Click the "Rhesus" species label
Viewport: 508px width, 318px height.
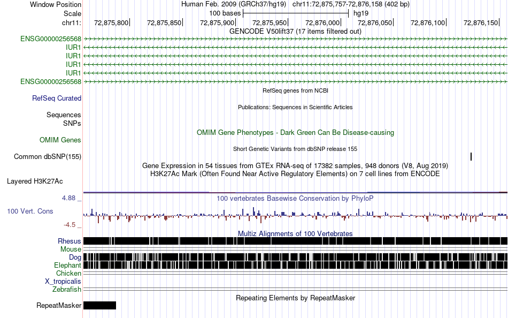(70, 241)
